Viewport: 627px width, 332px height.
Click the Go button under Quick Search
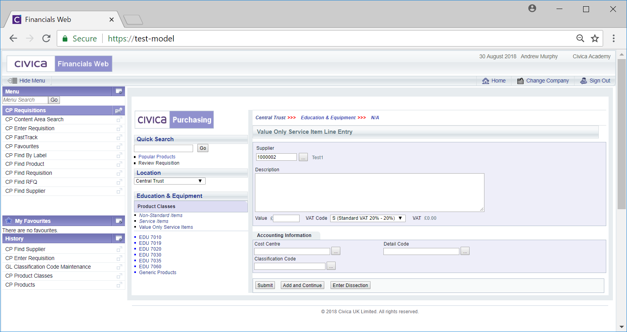click(203, 148)
